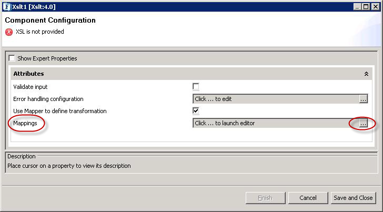Uncheck Use Mapper to define transformation

tap(196, 110)
